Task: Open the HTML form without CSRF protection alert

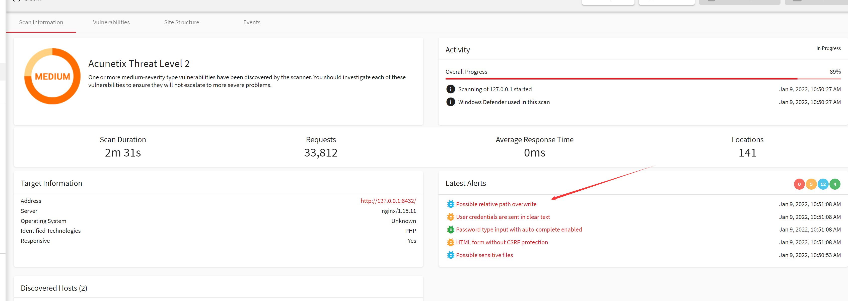Action: (x=502, y=243)
